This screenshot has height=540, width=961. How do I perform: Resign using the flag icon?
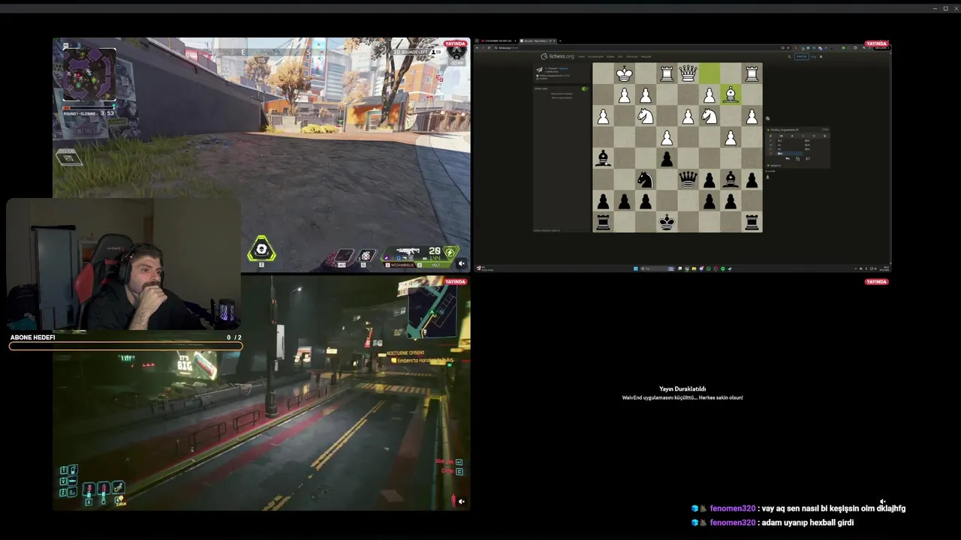tap(808, 159)
